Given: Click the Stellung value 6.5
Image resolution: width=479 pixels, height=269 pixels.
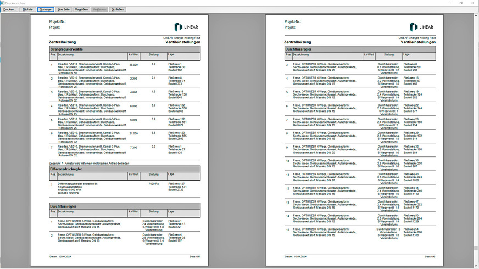Looking at the screenshot, I should (153, 133).
